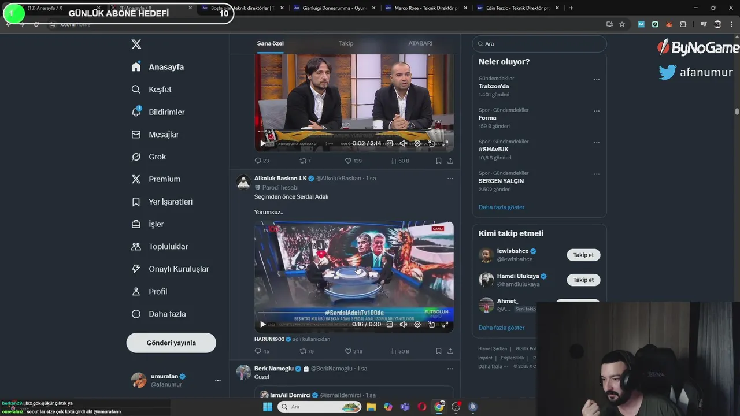
Task: Open Grok from the sidebar
Action: (x=149, y=157)
